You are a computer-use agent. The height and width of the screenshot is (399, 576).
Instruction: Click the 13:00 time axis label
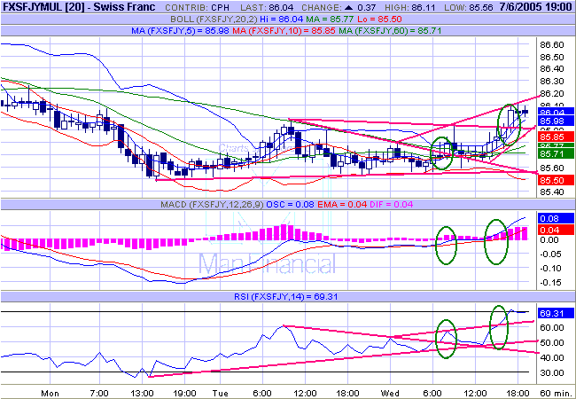click(x=142, y=394)
